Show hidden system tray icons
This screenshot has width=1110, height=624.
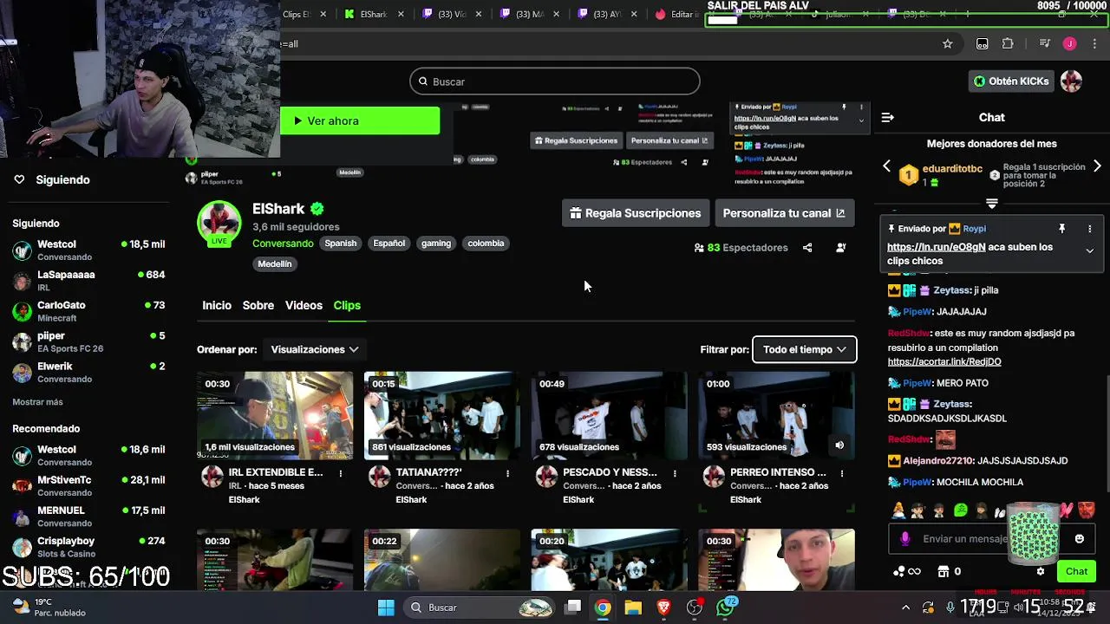pos(905,608)
